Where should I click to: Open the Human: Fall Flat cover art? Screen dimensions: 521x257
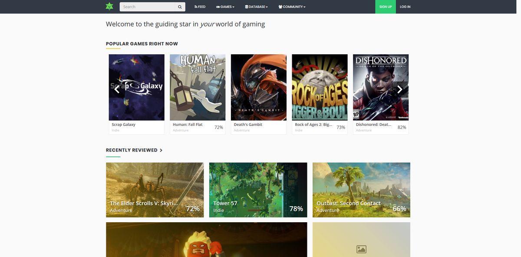[x=198, y=87]
